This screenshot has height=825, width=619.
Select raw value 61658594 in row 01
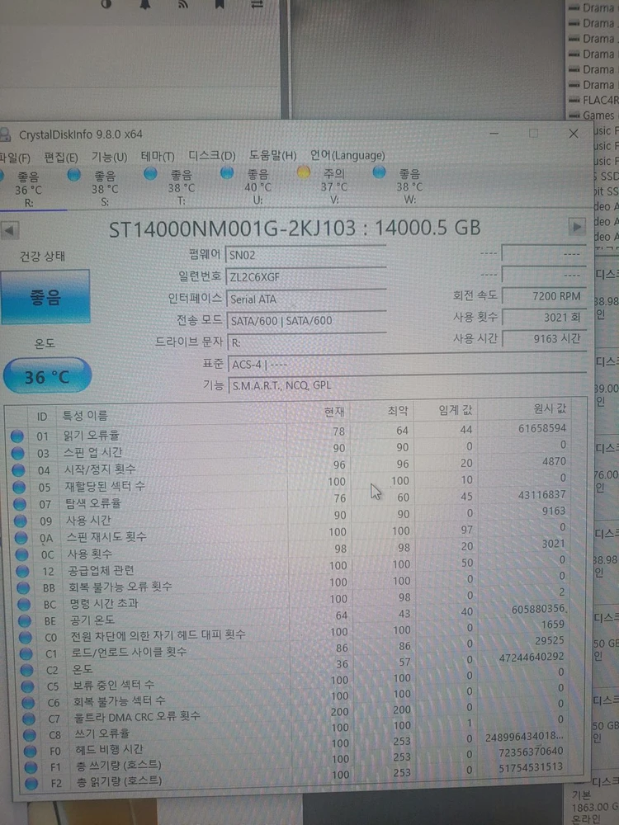pyautogui.click(x=541, y=428)
